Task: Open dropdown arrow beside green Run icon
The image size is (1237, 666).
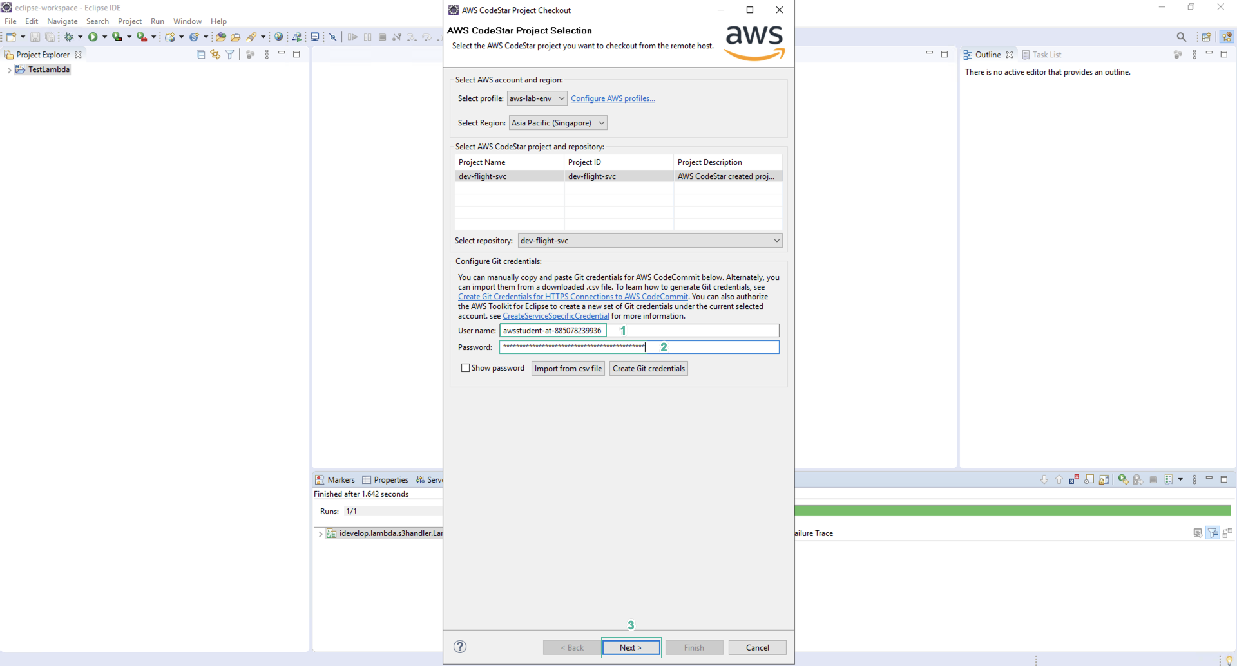Action: (x=104, y=37)
